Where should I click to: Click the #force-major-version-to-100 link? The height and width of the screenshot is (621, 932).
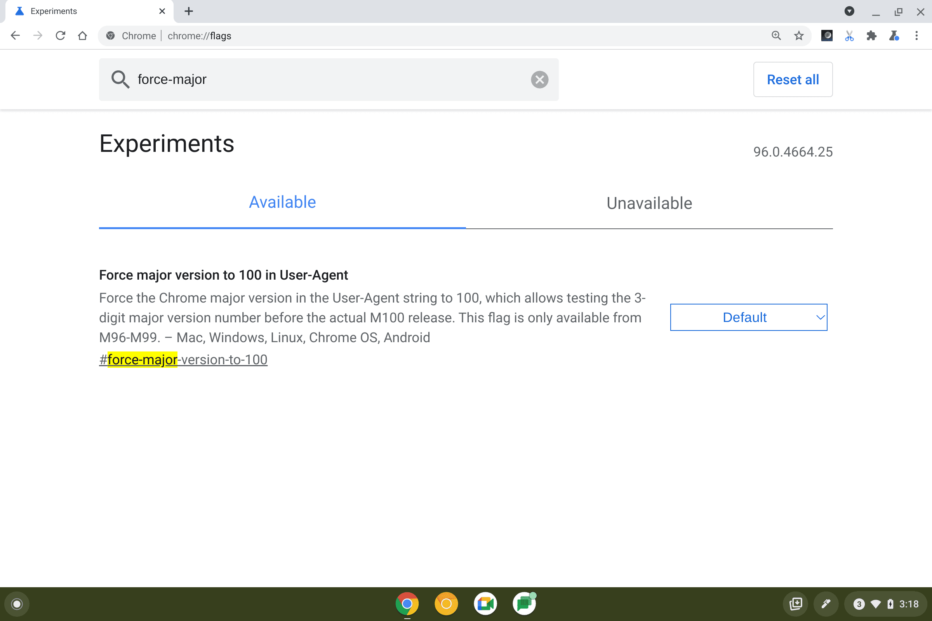pos(182,359)
